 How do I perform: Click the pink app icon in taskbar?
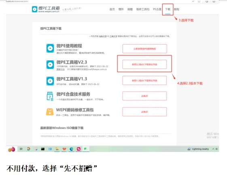[78, 149]
